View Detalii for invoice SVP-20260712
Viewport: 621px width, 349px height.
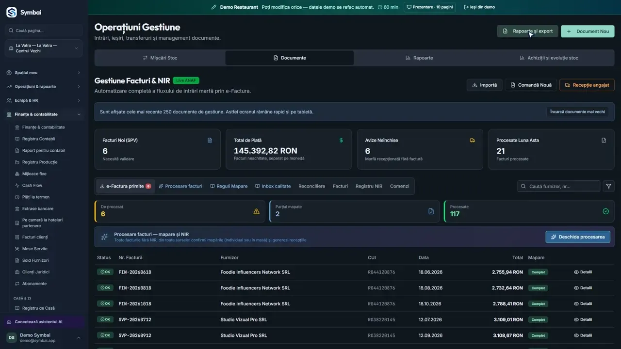pyautogui.click(x=583, y=319)
